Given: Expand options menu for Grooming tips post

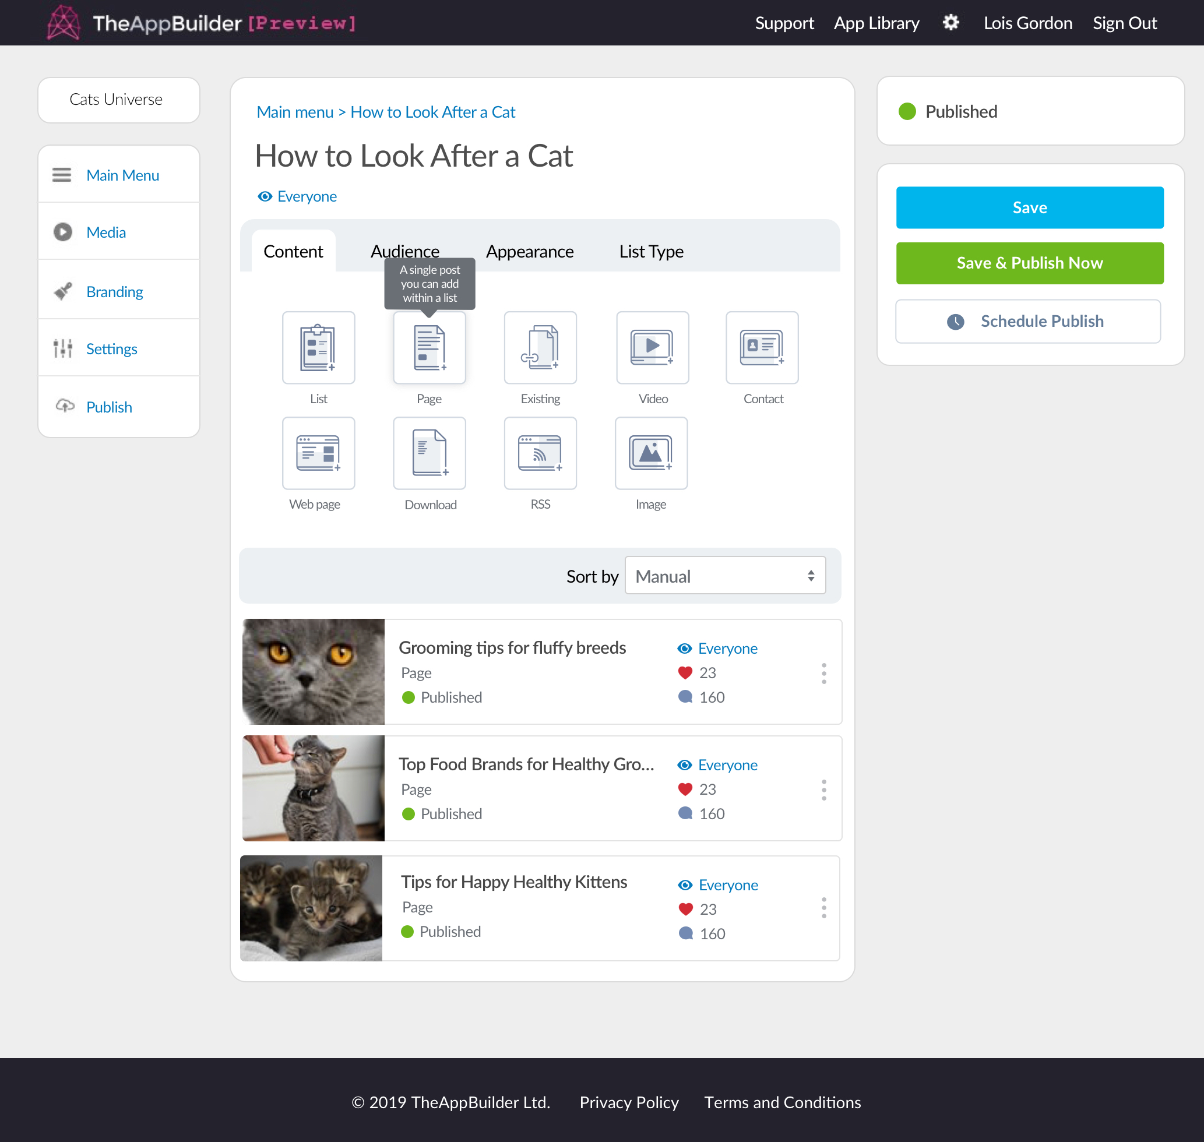Looking at the screenshot, I should [x=824, y=674].
